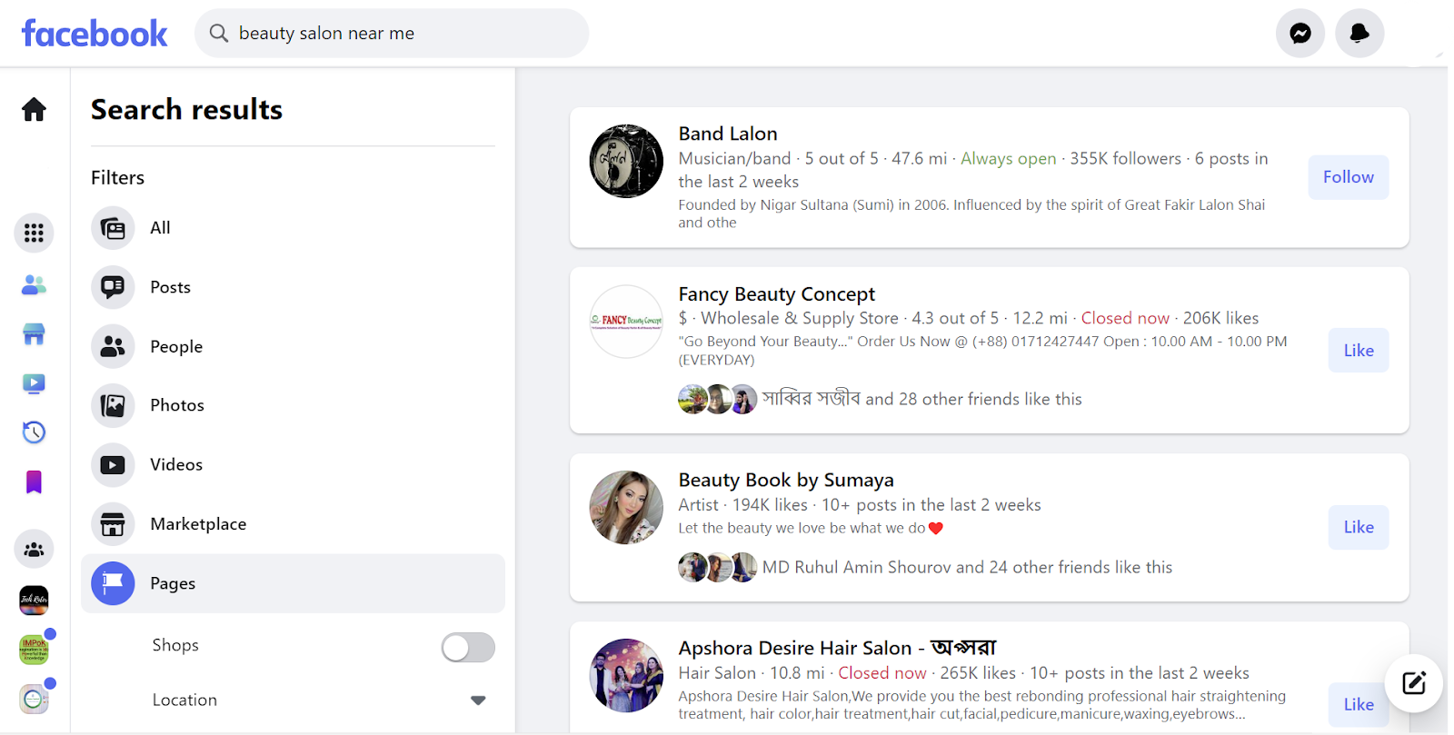This screenshot has width=1454, height=735.
Task: Click the new message compose icon
Action: tap(1414, 683)
